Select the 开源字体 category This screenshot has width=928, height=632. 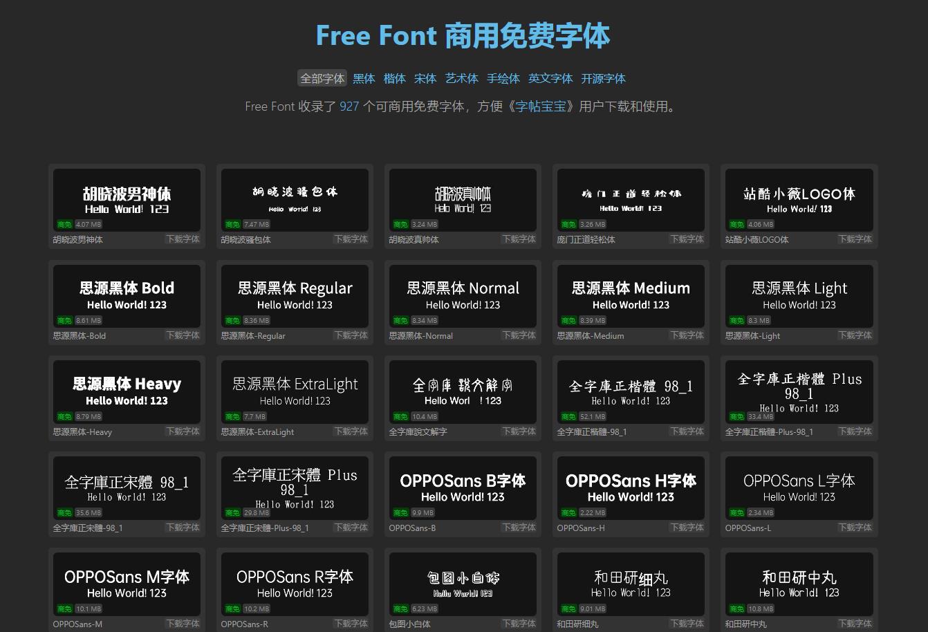(x=603, y=78)
